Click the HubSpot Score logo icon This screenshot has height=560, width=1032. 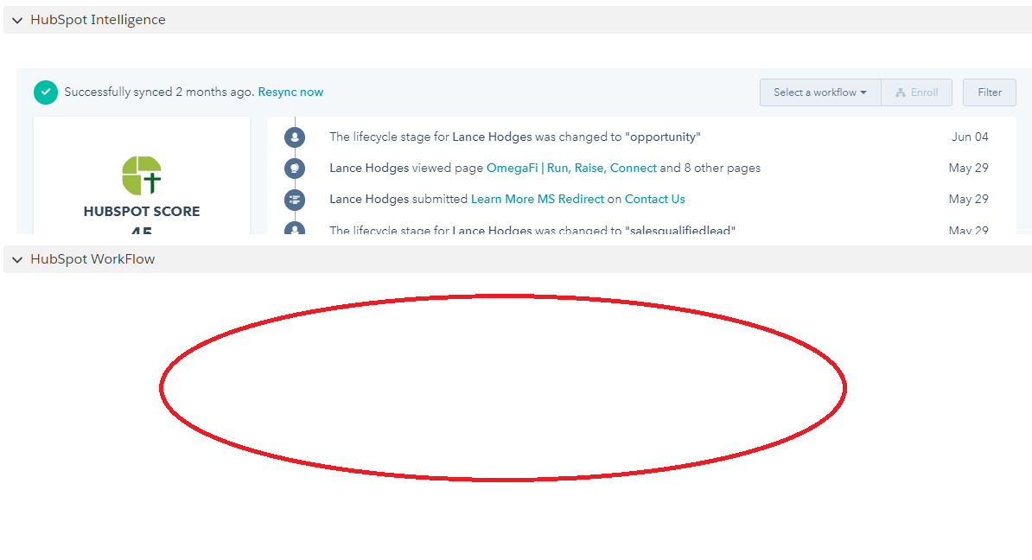coord(142,175)
